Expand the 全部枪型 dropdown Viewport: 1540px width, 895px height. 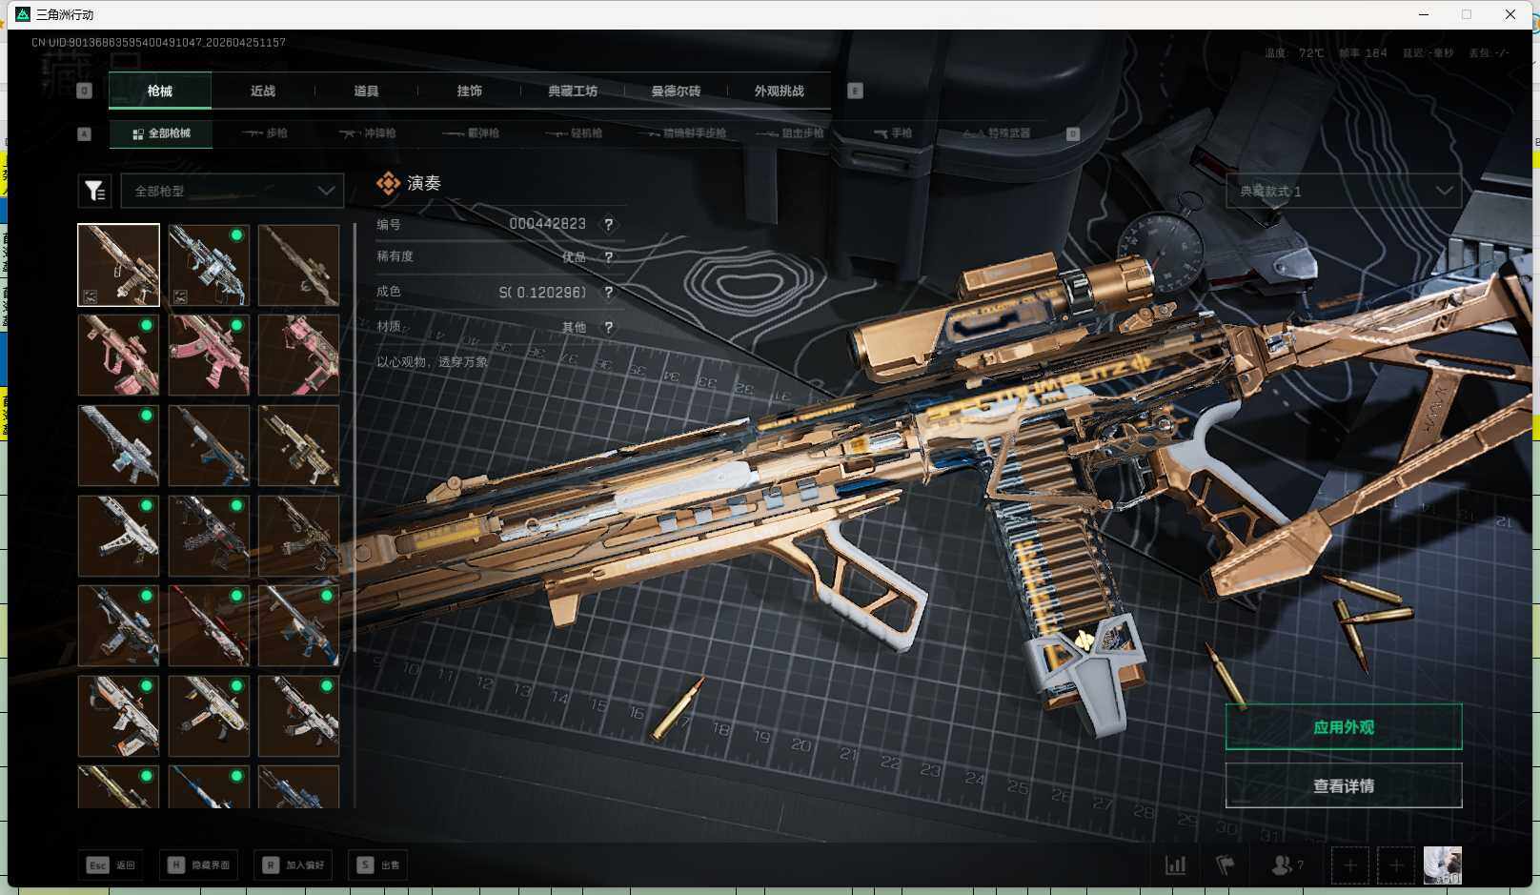point(232,192)
